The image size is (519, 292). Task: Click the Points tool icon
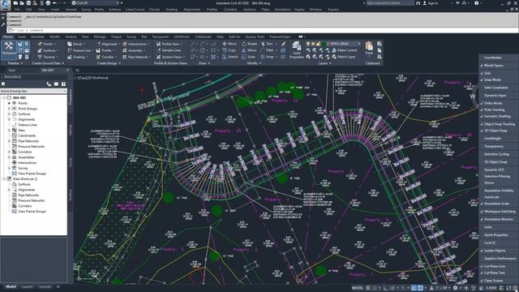tap(40, 44)
